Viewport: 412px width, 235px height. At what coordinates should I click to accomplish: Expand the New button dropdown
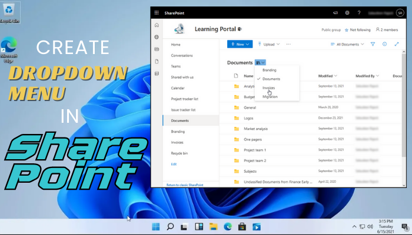(240, 44)
